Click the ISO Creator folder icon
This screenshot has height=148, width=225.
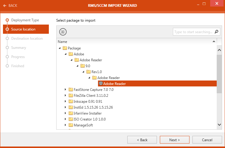(x=70, y=119)
